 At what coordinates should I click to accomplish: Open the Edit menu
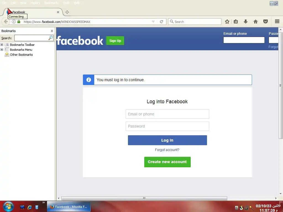click(x=13, y=3)
